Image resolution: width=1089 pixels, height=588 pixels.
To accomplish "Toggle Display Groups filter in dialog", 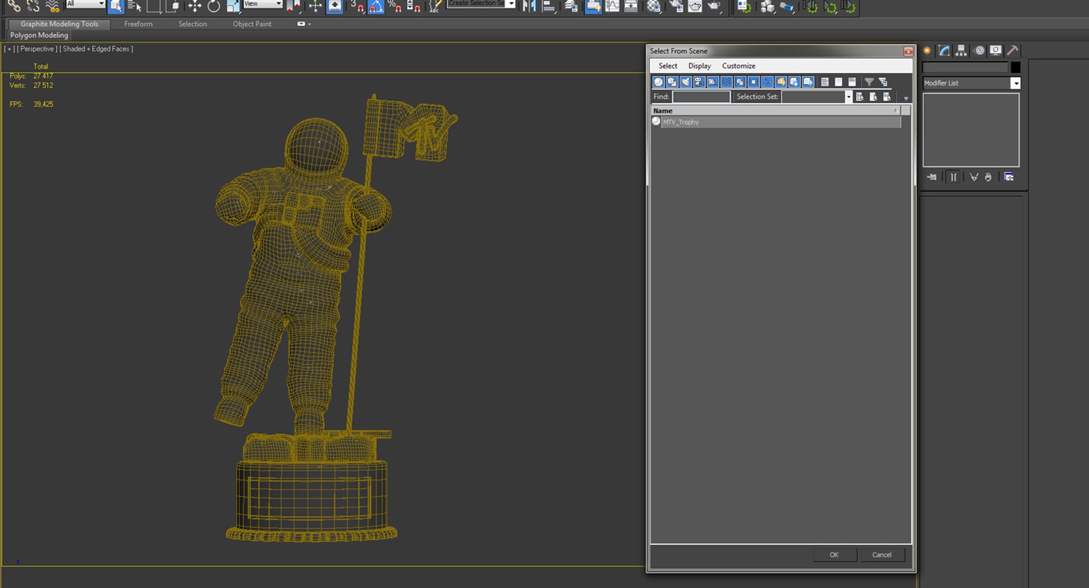I will [x=740, y=82].
